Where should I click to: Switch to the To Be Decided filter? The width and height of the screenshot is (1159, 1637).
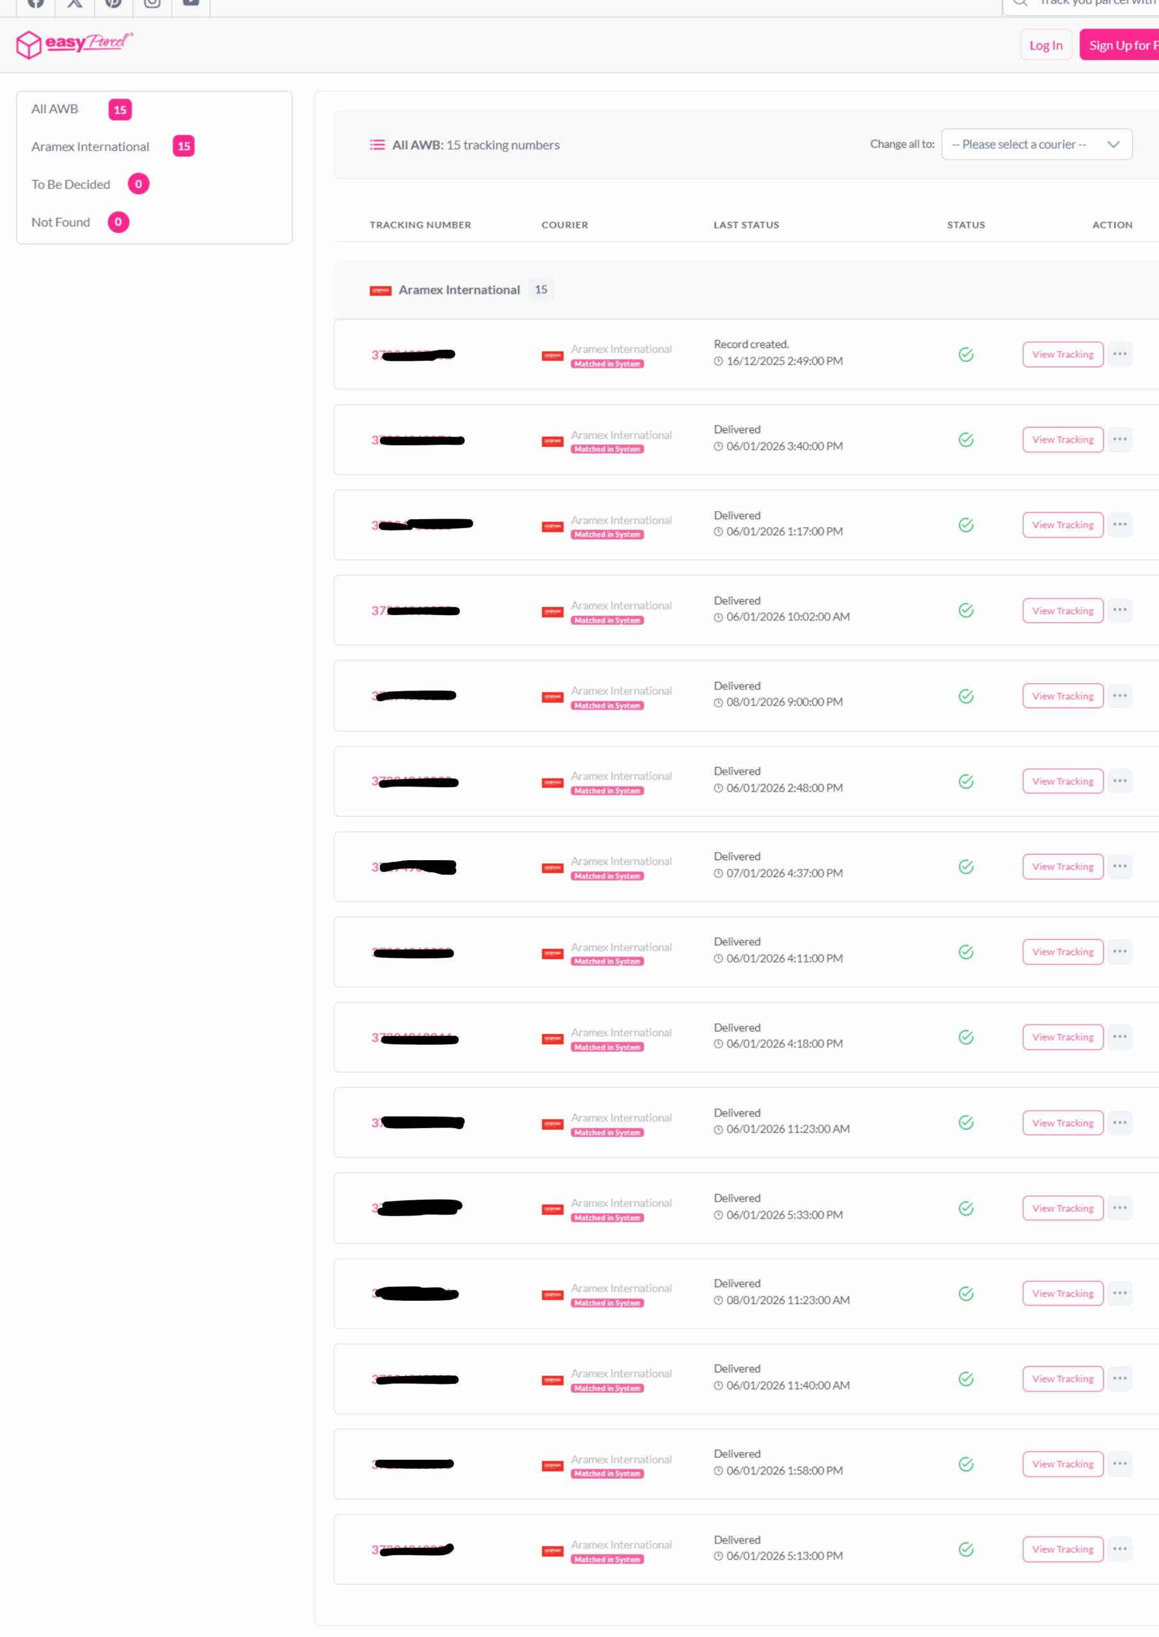click(x=70, y=185)
